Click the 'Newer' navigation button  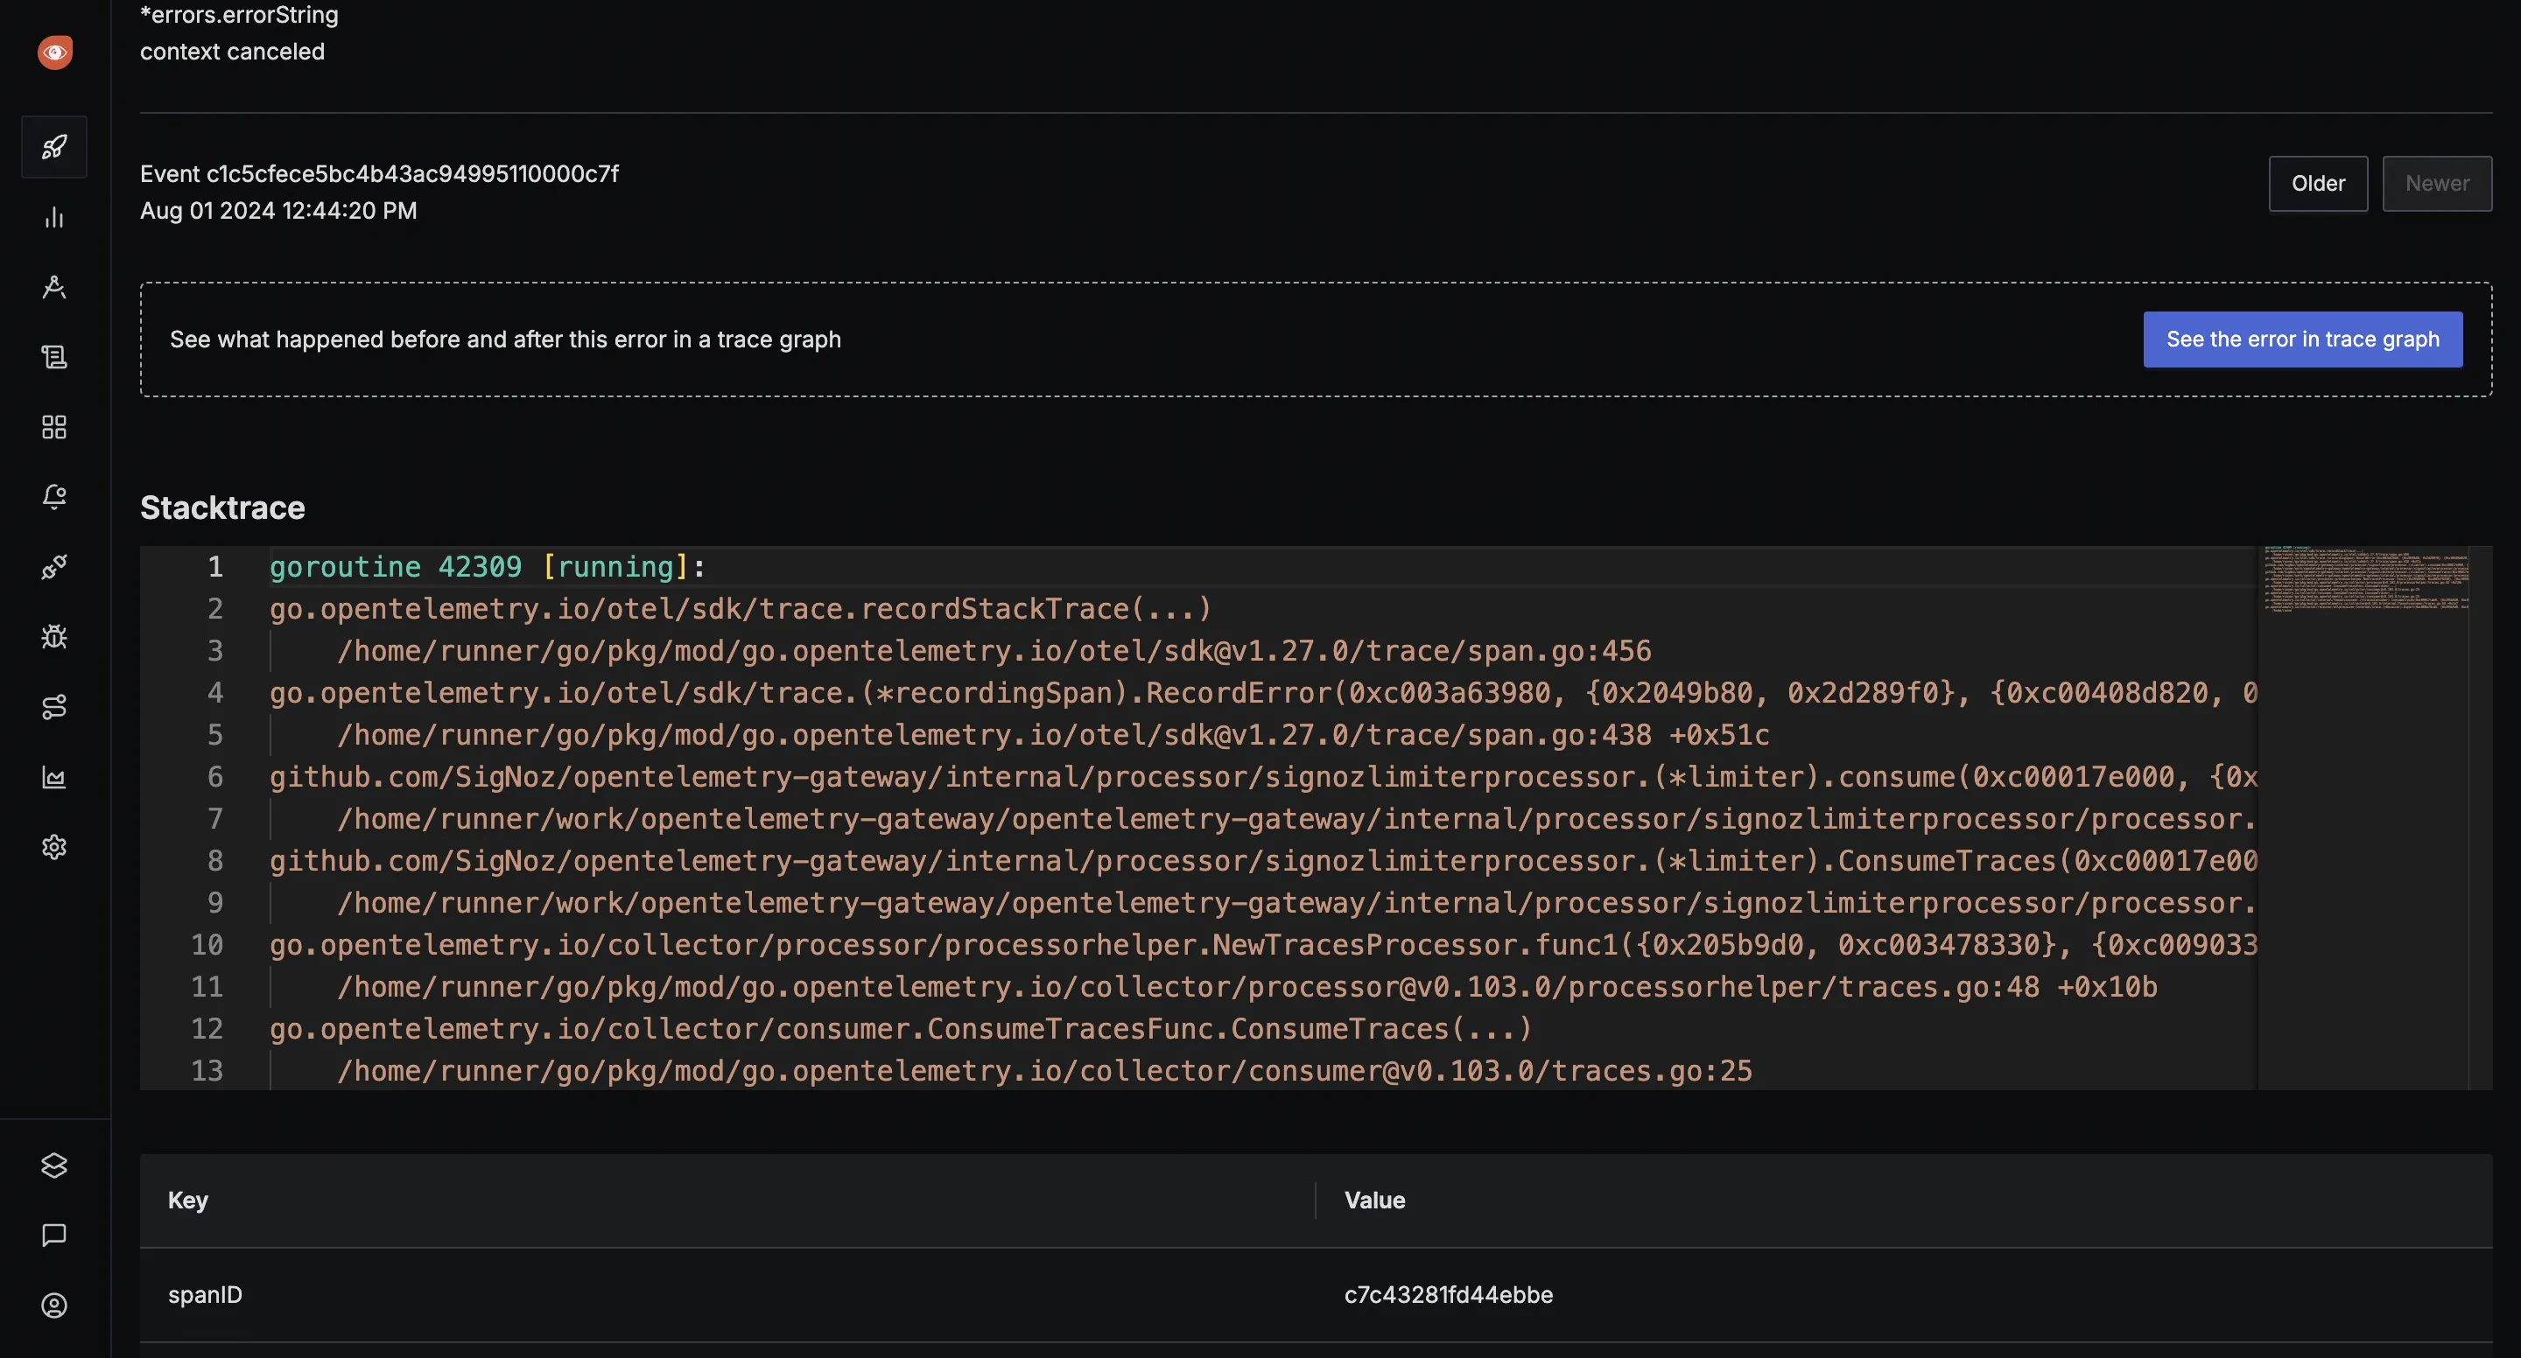(x=2437, y=182)
